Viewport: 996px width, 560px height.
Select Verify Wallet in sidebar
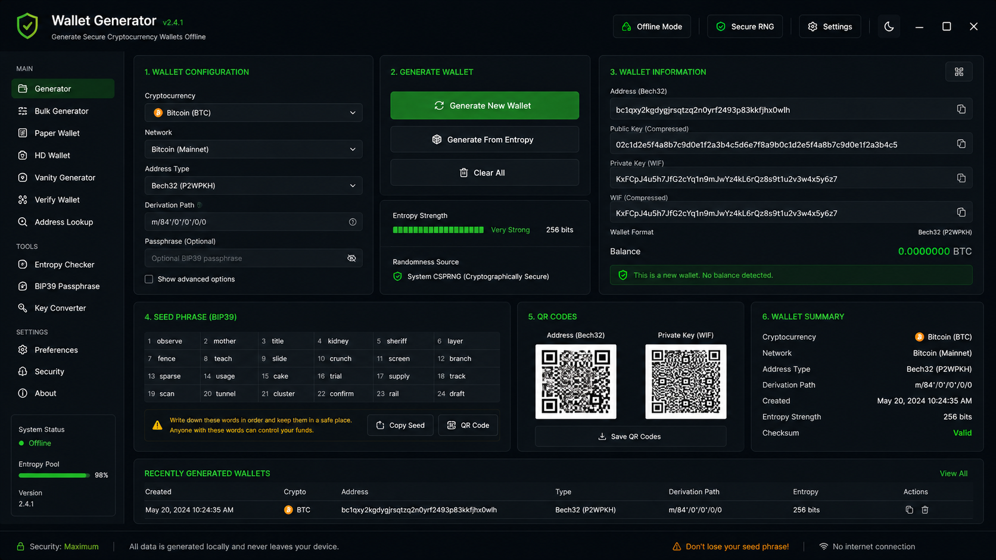(x=63, y=200)
